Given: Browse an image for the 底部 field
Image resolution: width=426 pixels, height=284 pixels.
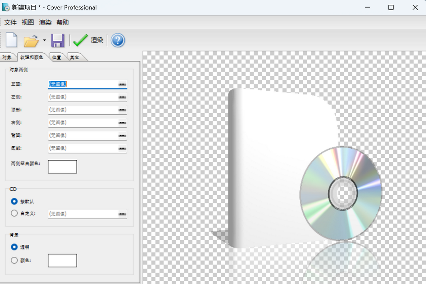Looking at the screenshot, I should coord(122,148).
